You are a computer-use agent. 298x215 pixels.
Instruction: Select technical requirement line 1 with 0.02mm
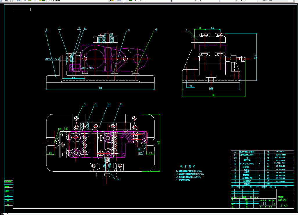189,171
